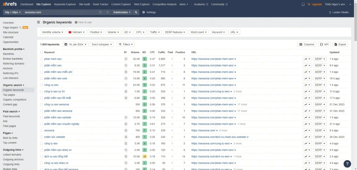Open calendar date 16 Jan 2024 picker
Screen dimensions: 357x170
(75, 44)
